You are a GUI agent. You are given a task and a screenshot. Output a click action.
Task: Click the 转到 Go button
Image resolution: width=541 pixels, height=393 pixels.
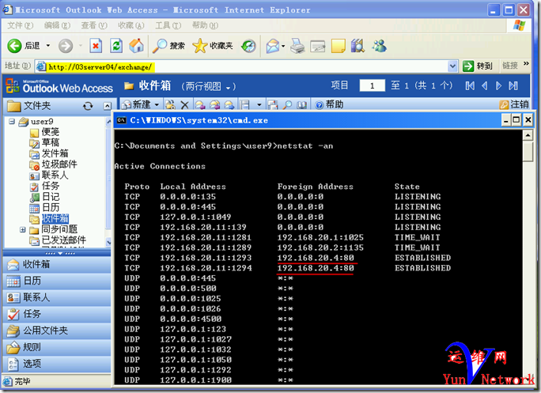point(478,66)
